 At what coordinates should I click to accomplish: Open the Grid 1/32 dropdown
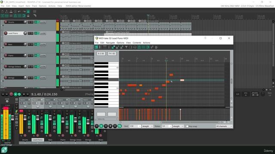tap(135, 126)
